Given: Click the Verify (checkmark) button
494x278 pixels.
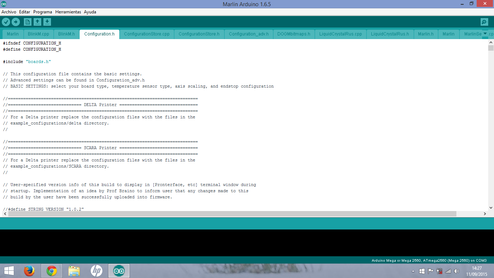Looking at the screenshot, I should pos(6,22).
